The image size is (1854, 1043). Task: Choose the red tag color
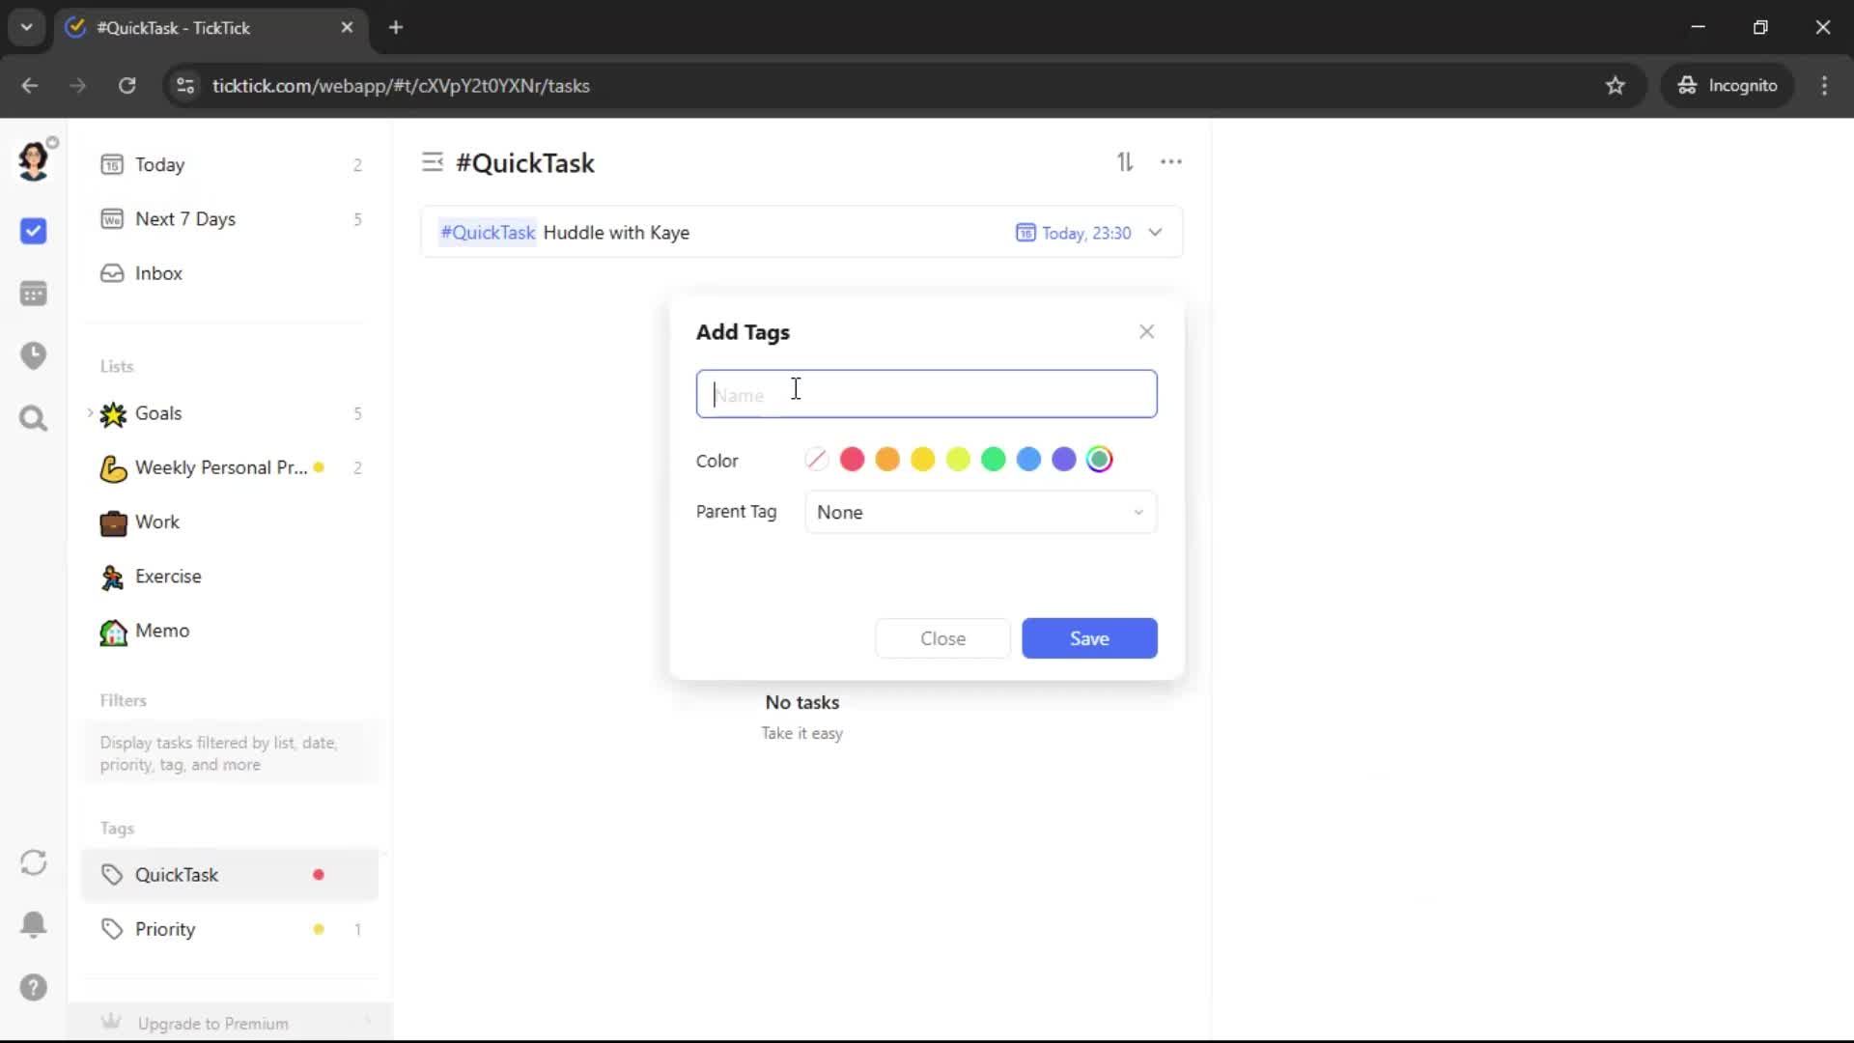coord(852,460)
